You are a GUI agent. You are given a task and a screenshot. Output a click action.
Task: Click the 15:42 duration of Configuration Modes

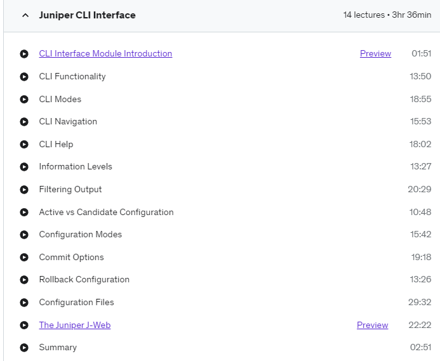point(421,235)
